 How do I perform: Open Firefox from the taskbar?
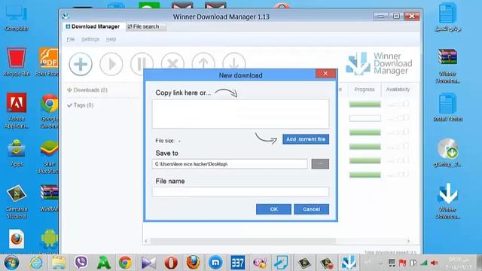coord(193,263)
